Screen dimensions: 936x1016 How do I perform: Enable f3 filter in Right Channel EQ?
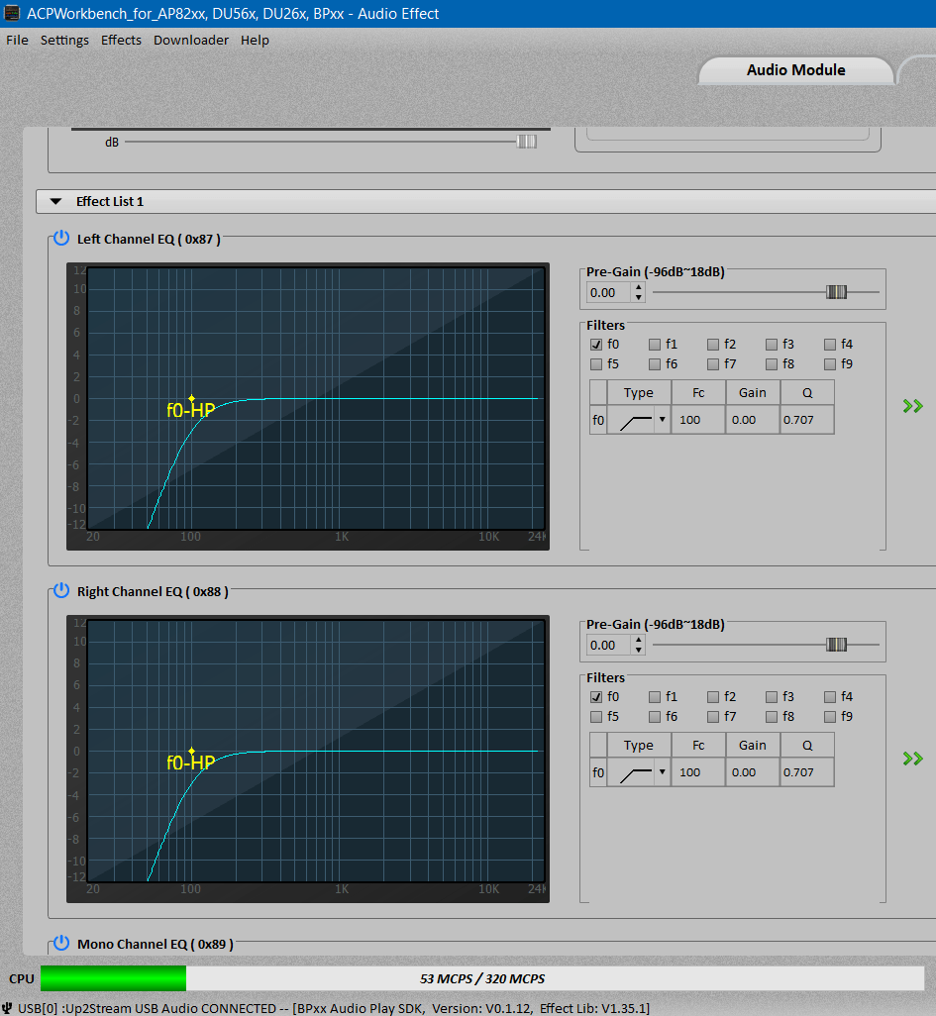point(772,697)
